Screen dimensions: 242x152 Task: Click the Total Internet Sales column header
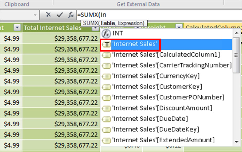[x=53, y=28]
